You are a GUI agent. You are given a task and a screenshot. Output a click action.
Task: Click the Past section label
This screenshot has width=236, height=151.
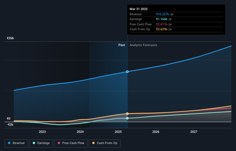(122, 45)
